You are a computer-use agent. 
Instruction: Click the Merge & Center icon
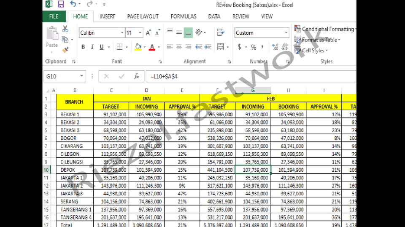point(221,47)
